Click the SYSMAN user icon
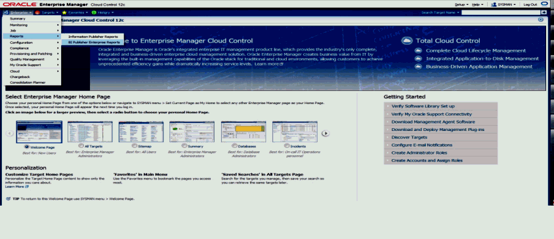 coord(494,5)
